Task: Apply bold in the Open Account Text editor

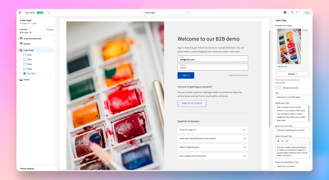Action: tap(278, 141)
